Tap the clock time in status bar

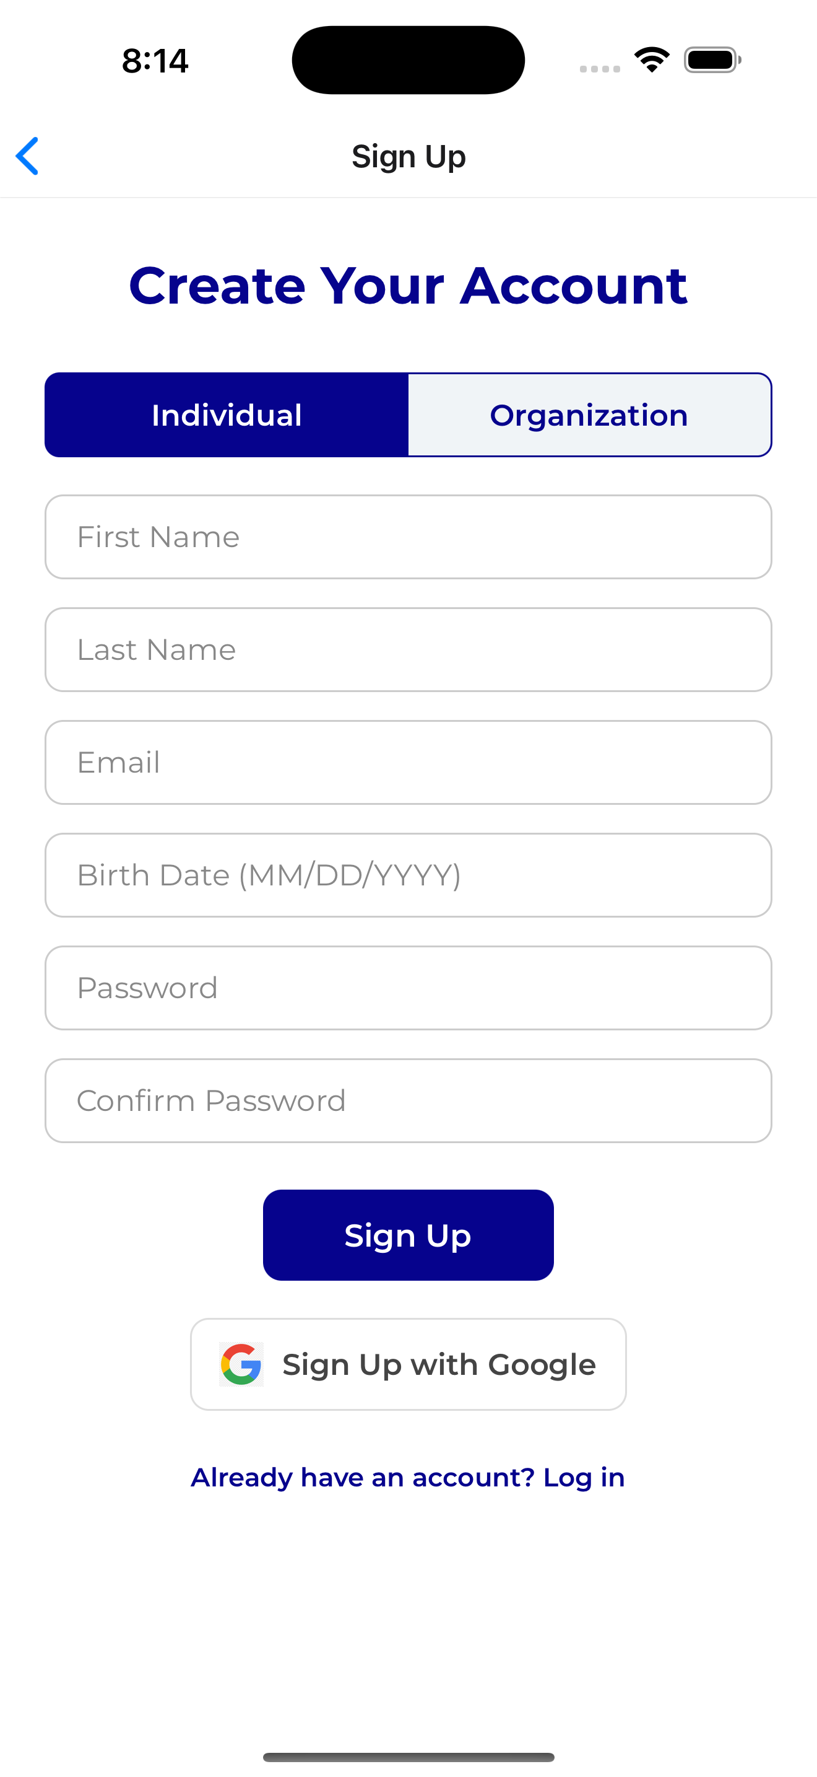(155, 61)
